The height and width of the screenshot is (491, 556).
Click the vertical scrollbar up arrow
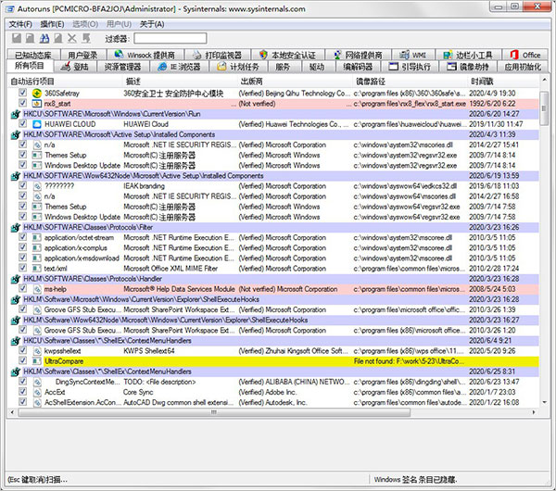pos(544,80)
